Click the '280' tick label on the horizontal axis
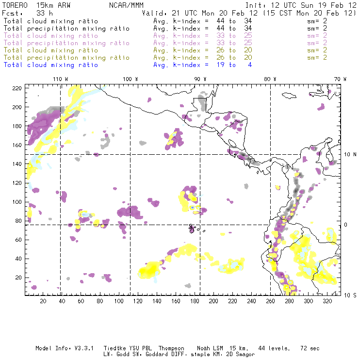Screen dimensions: 359x359 pos(290,301)
